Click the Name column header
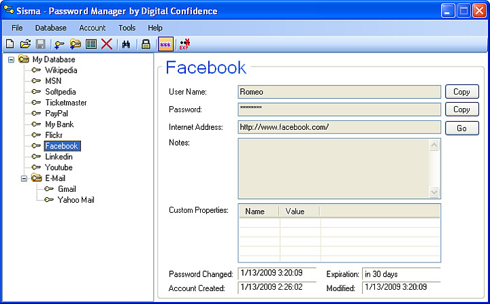The width and height of the screenshot is (490, 304). pos(259,212)
